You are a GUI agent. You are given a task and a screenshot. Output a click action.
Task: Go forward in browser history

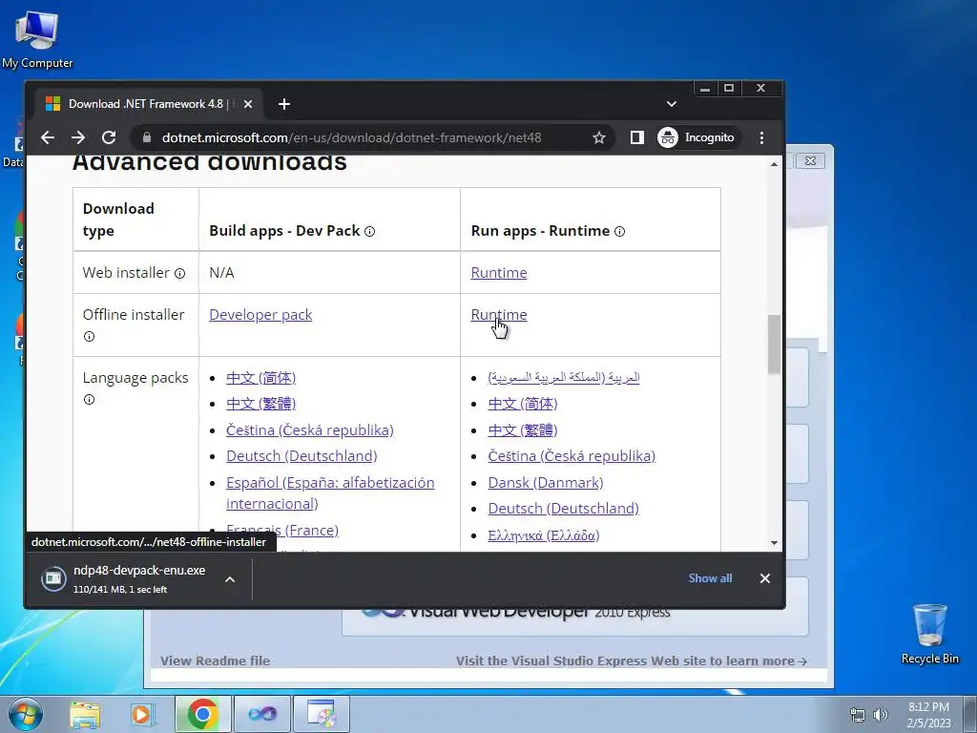pyautogui.click(x=78, y=137)
